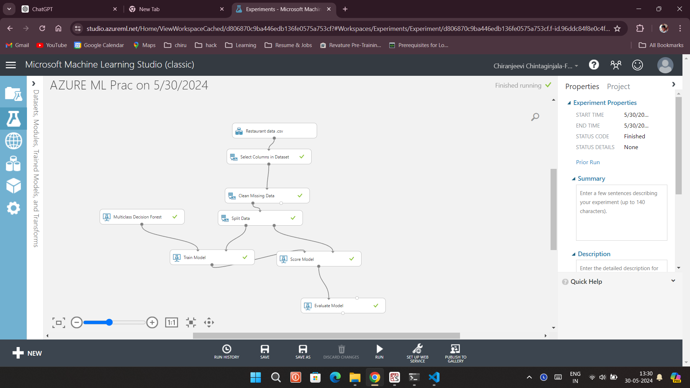
Task: Switch to the ChatGPT browser tab
Action: [69, 9]
